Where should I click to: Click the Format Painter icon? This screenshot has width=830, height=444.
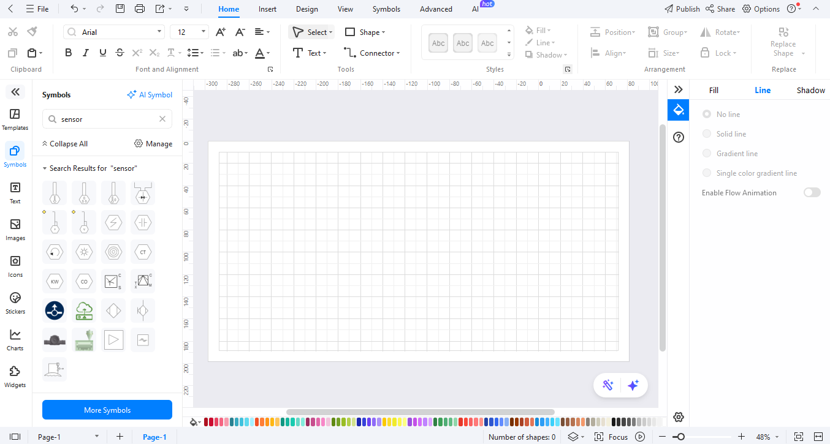tap(32, 31)
